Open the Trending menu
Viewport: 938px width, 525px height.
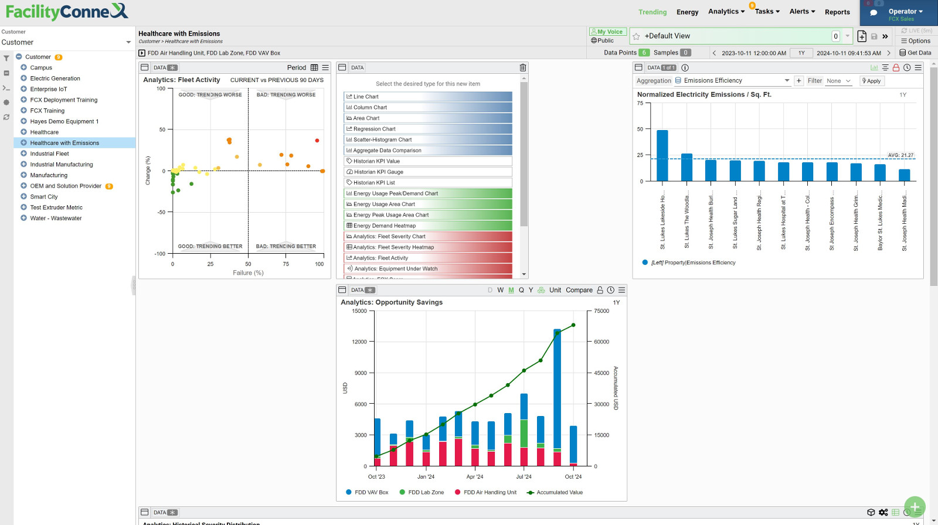tap(652, 12)
